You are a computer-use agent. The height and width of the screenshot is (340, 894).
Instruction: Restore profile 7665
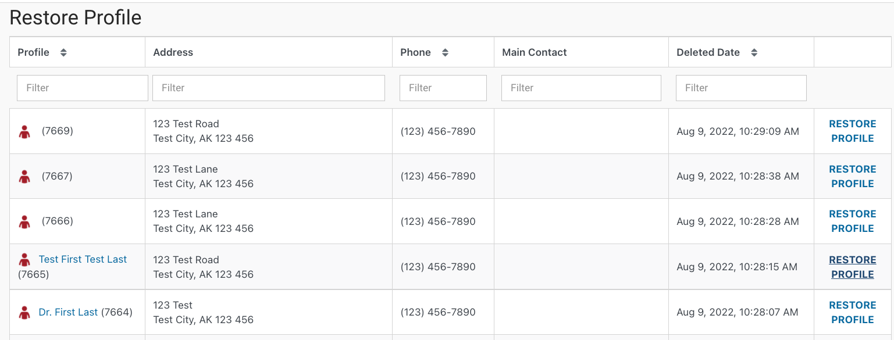tap(852, 267)
